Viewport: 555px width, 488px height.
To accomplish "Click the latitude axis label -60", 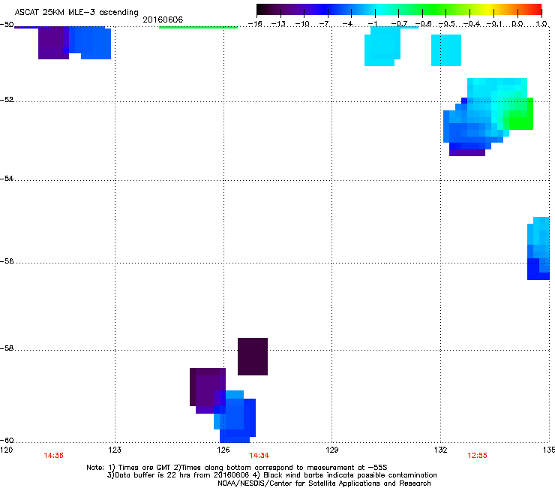I will point(7,440).
